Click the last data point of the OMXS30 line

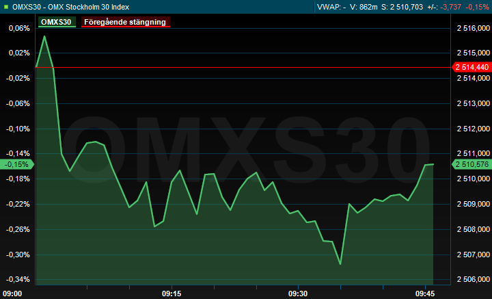(433, 164)
